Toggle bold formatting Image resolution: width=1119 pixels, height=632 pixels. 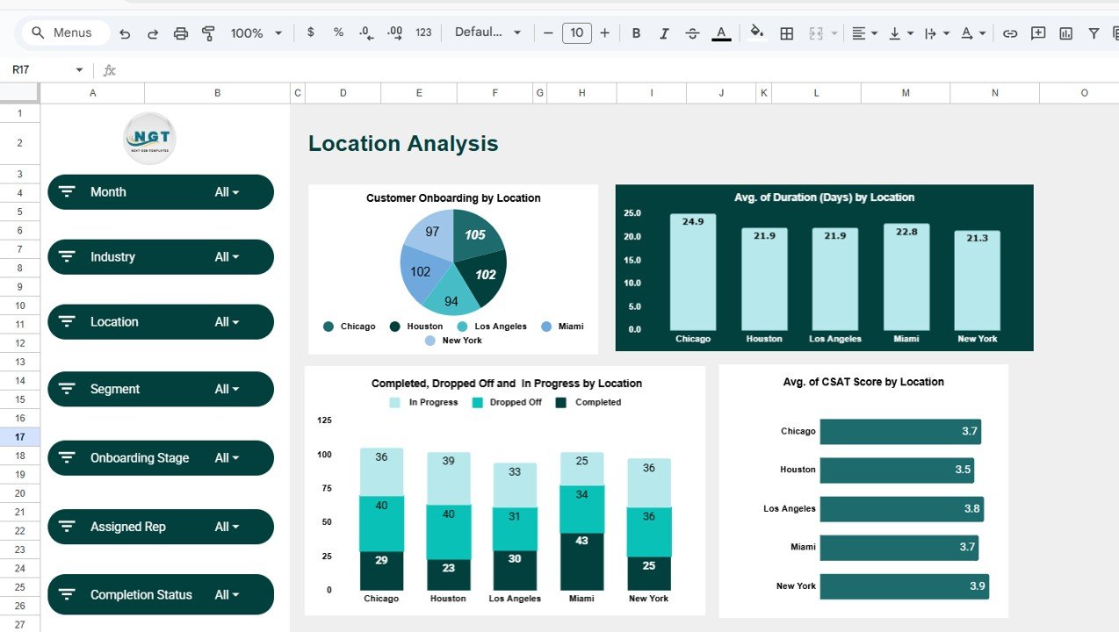(x=636, y=32)
